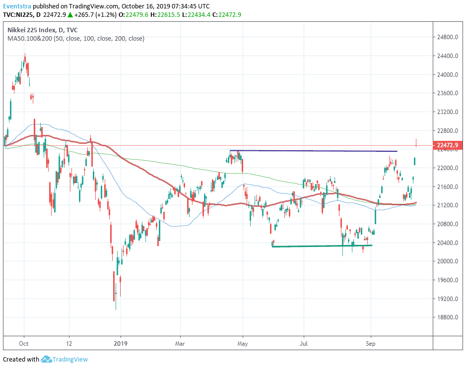Click the May date axis label

point(243,344)
